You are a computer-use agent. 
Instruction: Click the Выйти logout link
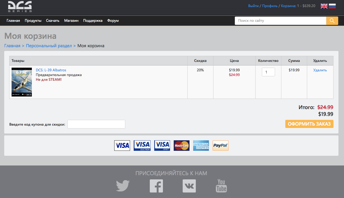coord(253,6)
